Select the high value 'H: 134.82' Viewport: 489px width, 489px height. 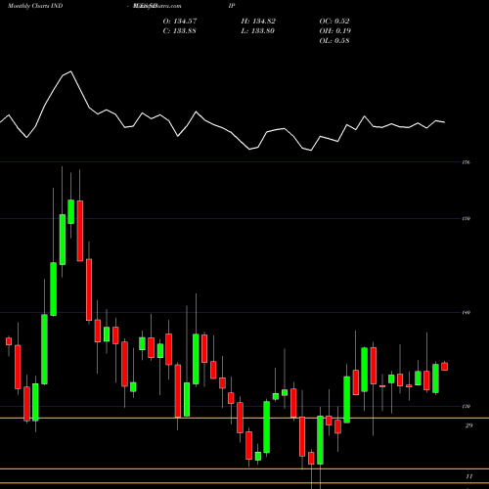(x=258, y=22)
